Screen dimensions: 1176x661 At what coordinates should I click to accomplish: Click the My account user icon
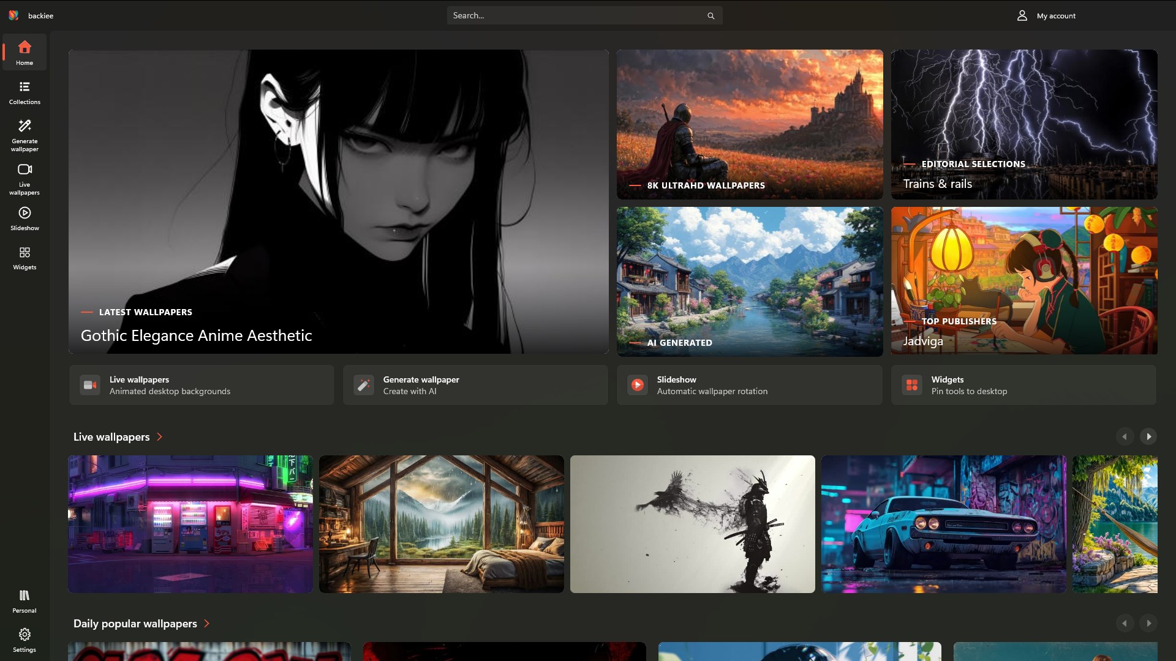[x=1022, y=16]
